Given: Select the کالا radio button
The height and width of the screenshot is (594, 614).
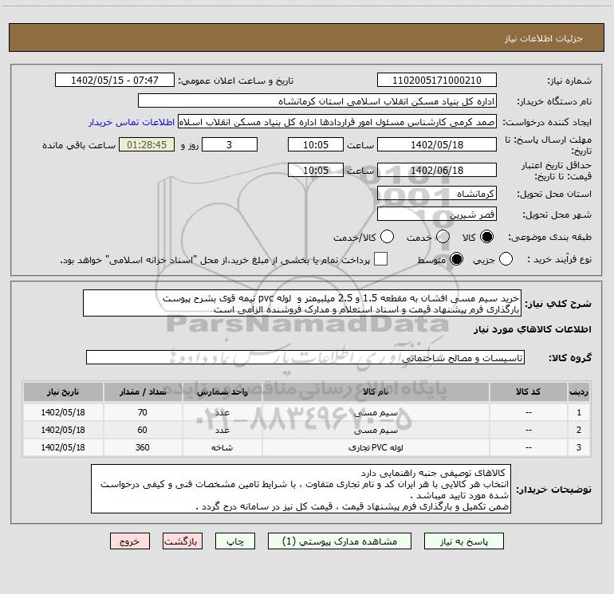Looking at the screenshot, I should tap(486, 237).
